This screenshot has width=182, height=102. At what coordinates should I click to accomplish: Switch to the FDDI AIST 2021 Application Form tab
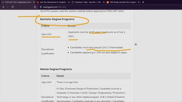(x=18, y=2)
